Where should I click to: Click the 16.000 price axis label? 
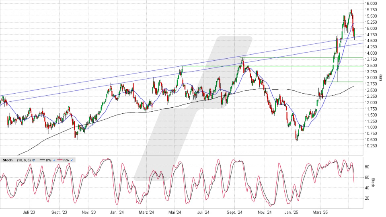click(371, 4)
